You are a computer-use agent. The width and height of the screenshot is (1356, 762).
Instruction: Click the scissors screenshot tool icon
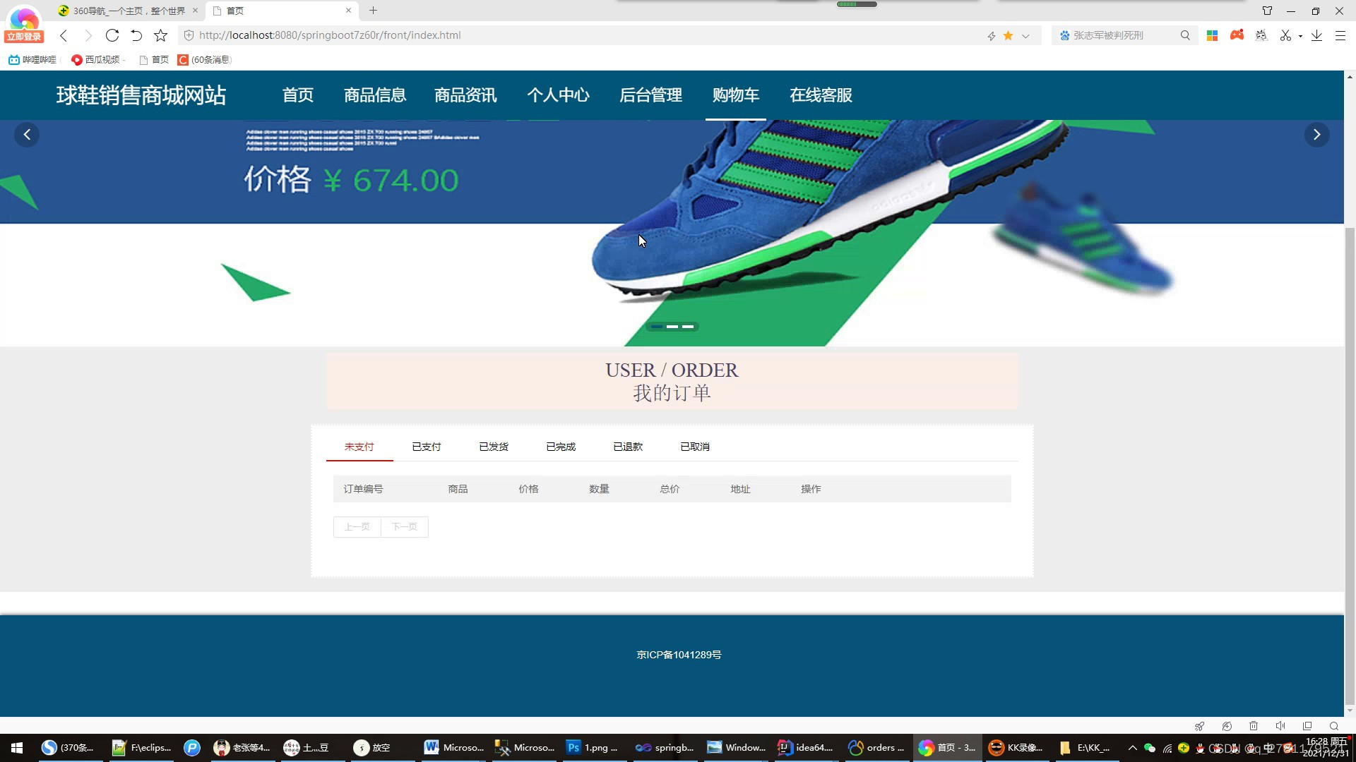pos(1285,35)
